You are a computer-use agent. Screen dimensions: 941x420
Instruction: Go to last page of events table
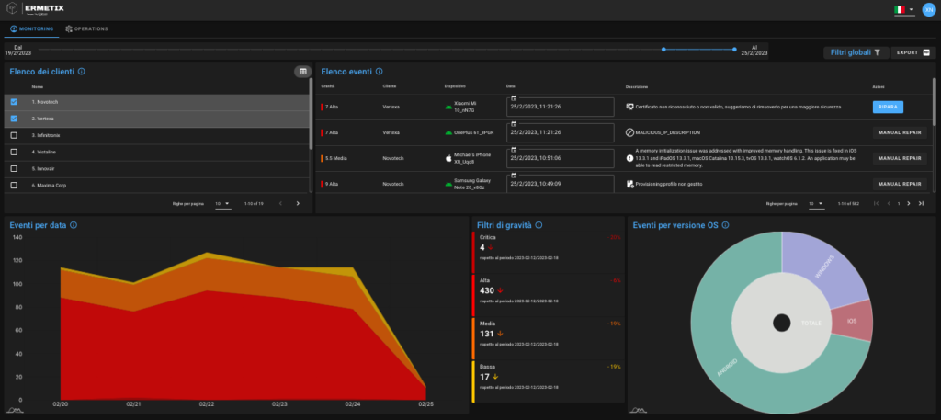[922, 203]
